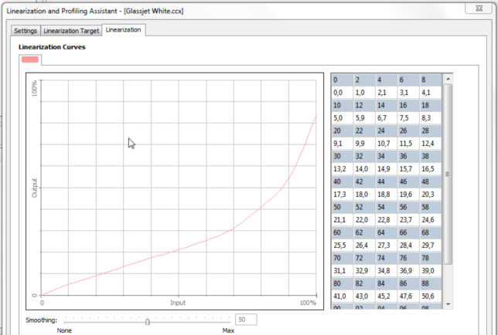498x335 pixels.
Task: Close the Linearization and Profiling Assistant window
Action: [x=479, y=8]
